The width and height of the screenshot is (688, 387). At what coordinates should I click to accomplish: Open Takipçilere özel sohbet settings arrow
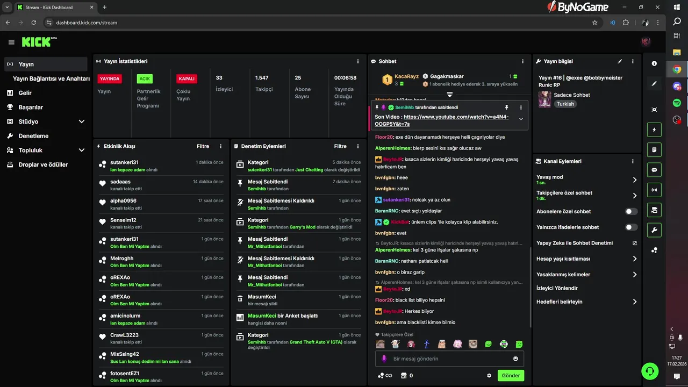point(634,196)
